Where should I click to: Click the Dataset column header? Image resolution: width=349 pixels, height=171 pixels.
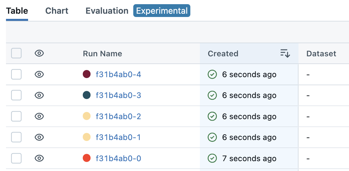click(x=321, y=54)
